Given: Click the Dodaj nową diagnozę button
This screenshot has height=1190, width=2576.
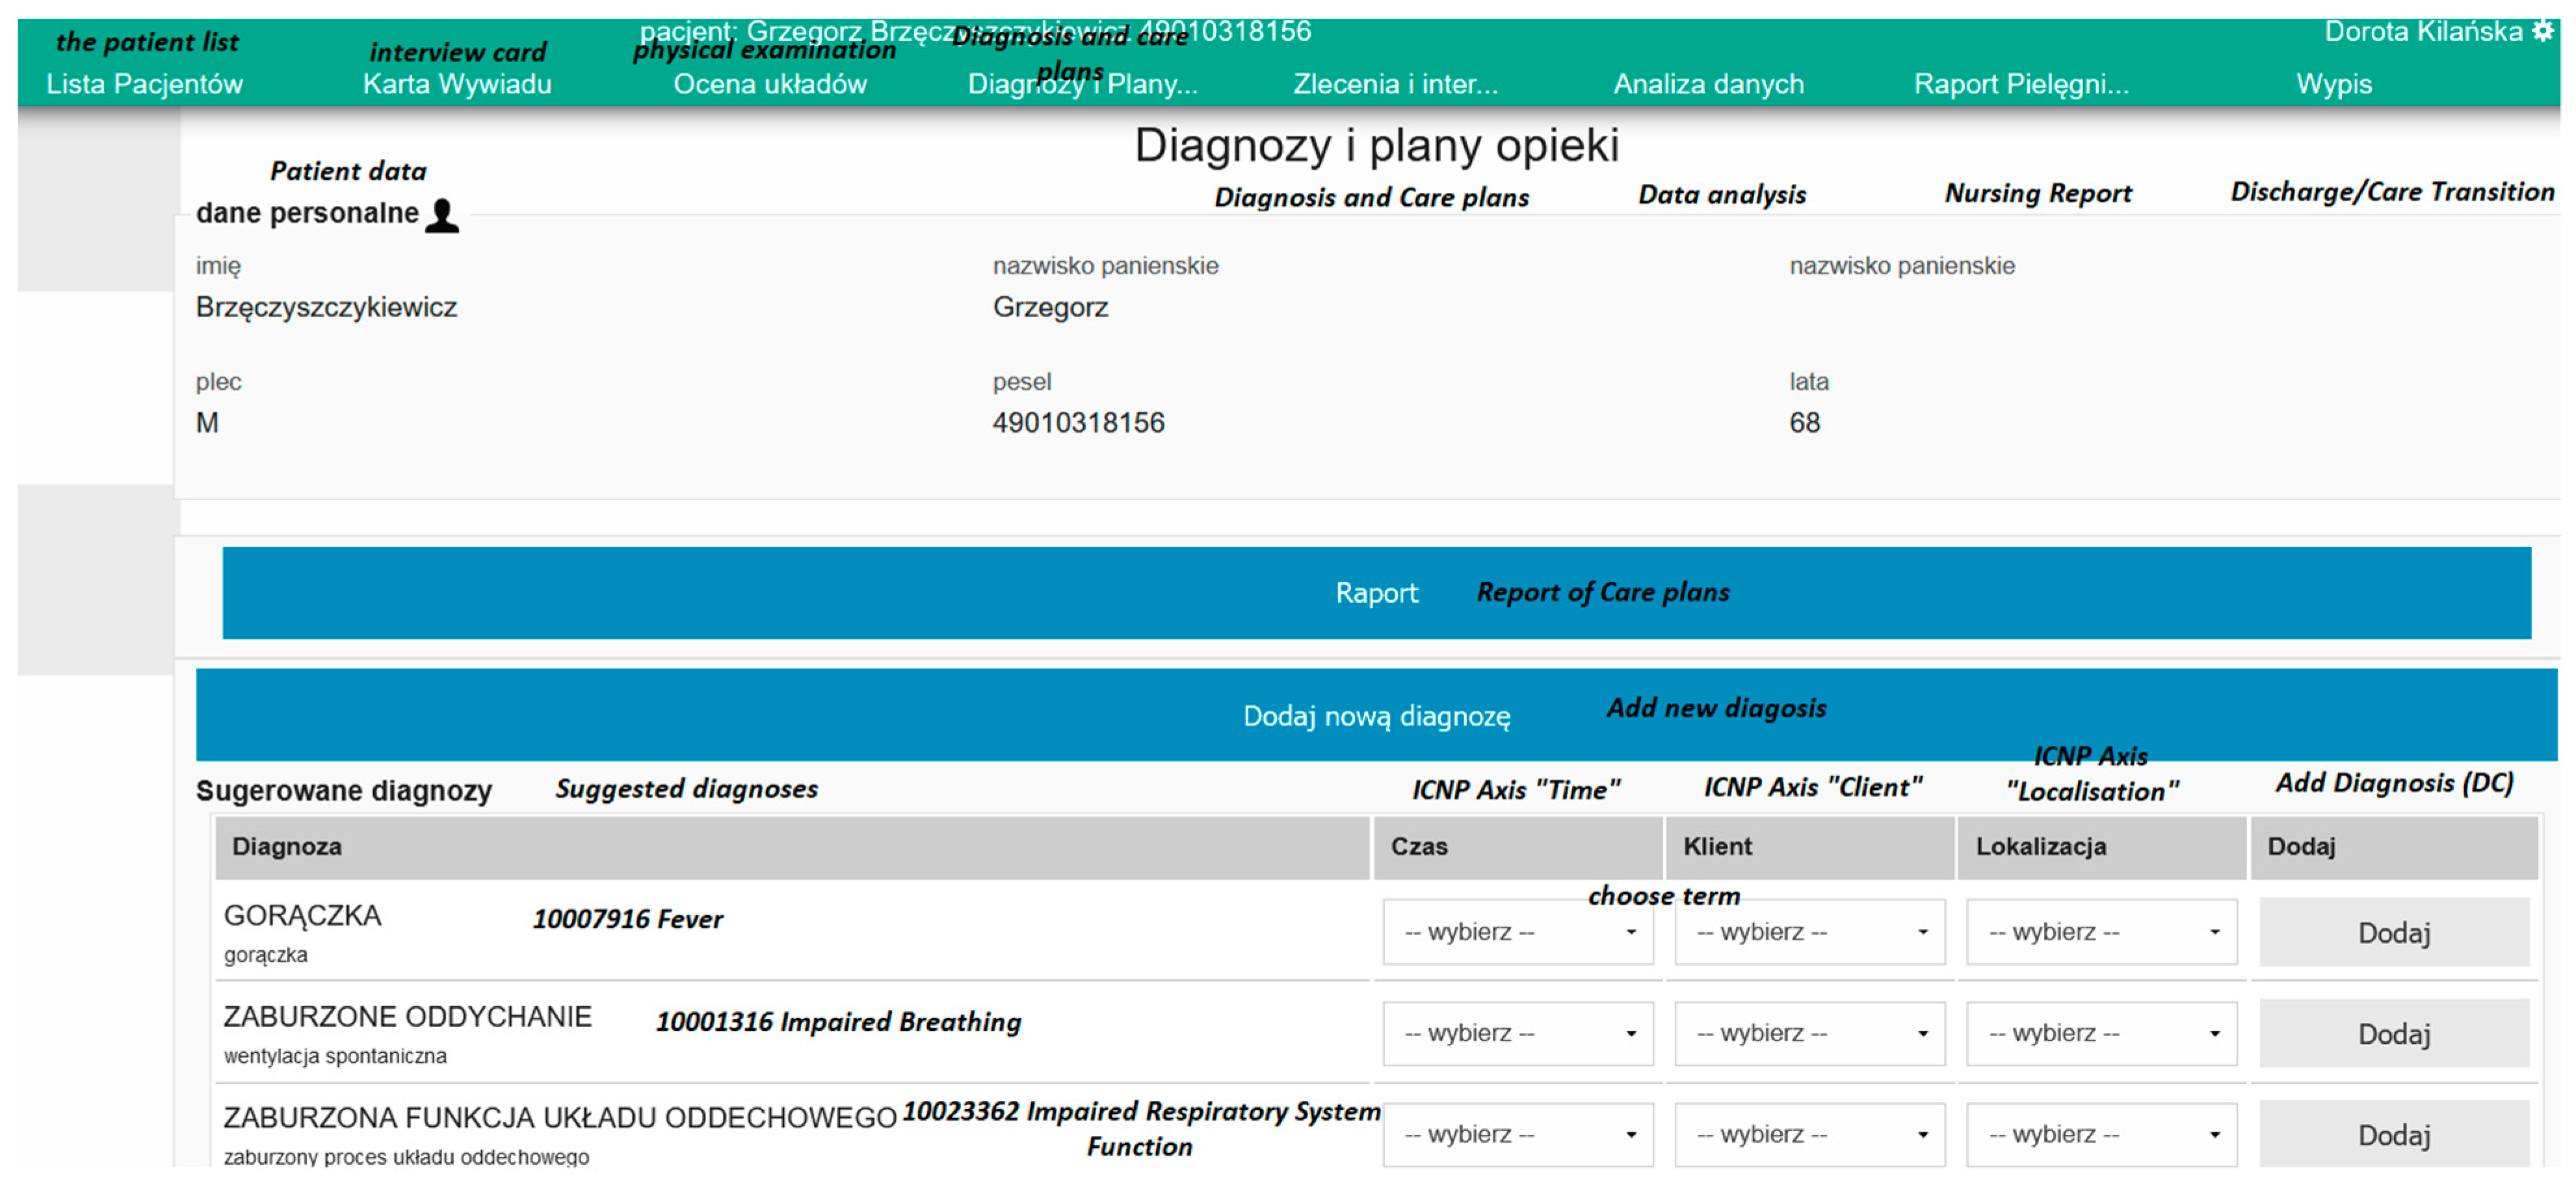Looking at the screenshot, I should point(1376,715).
